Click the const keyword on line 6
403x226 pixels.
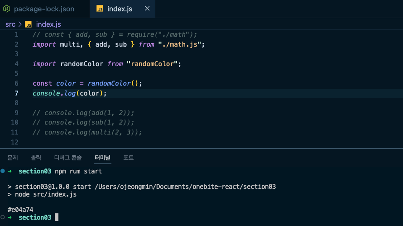click(42, 83)
